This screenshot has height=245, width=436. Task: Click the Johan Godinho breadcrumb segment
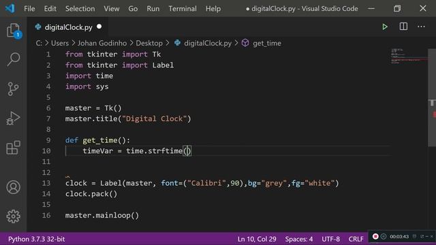click(102, 43)
